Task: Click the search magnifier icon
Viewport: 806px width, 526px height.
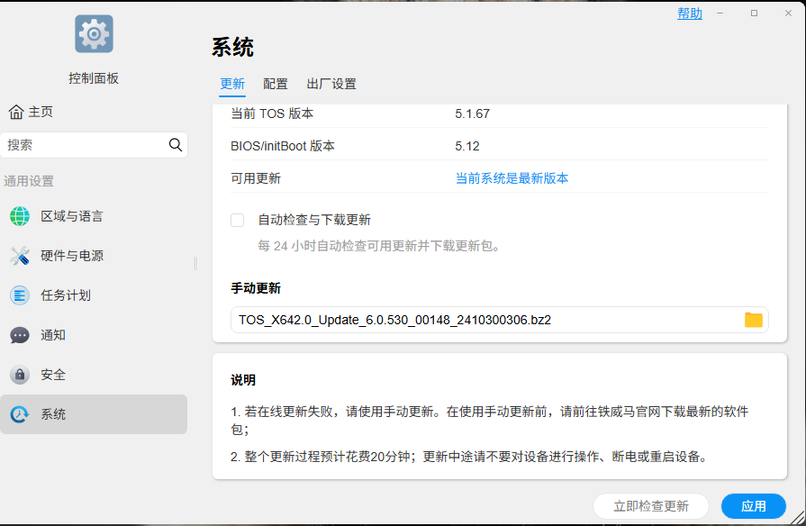Action: (176, 145)
